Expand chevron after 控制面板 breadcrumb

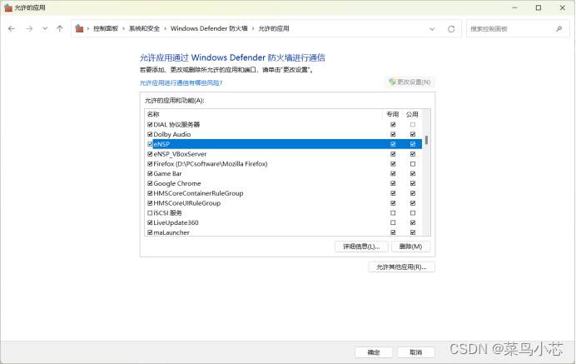(123, 28)
